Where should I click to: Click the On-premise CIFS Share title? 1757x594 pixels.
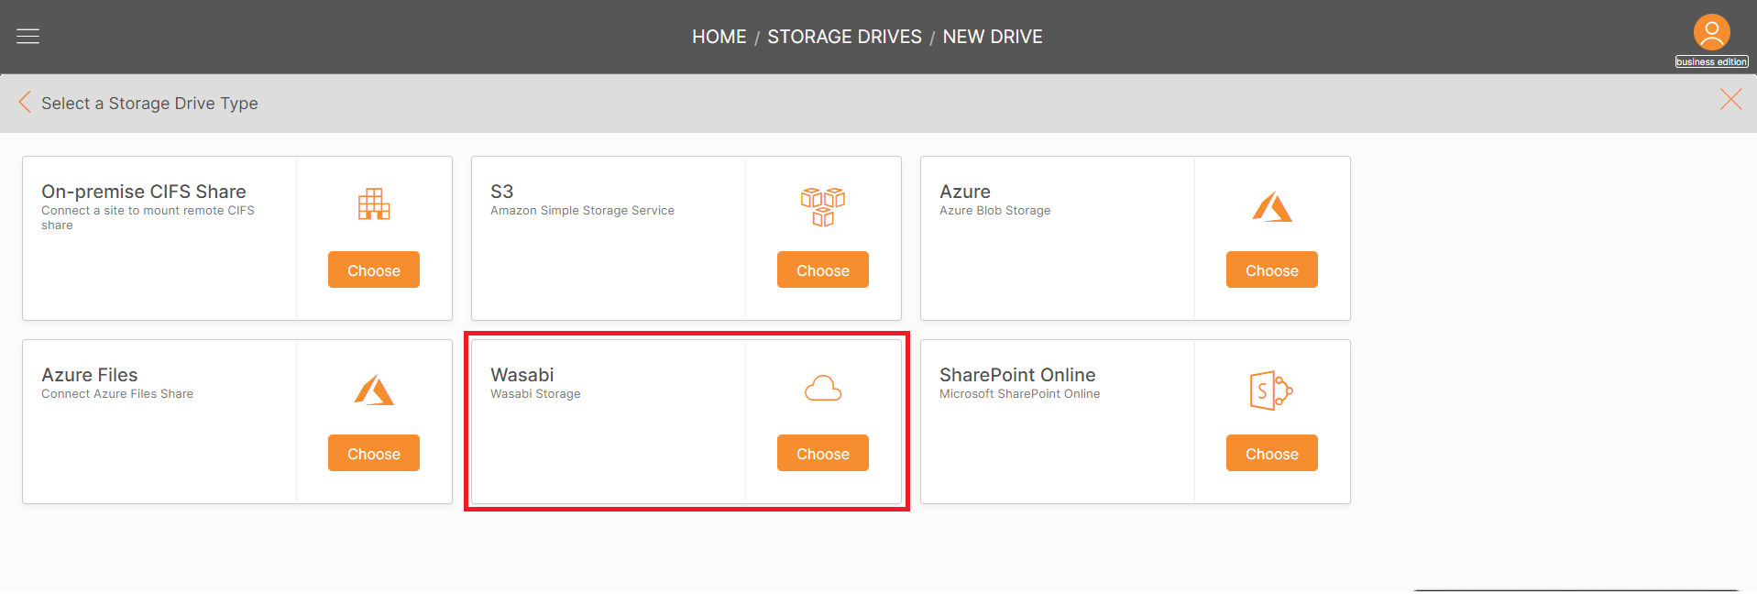(144, 192)
